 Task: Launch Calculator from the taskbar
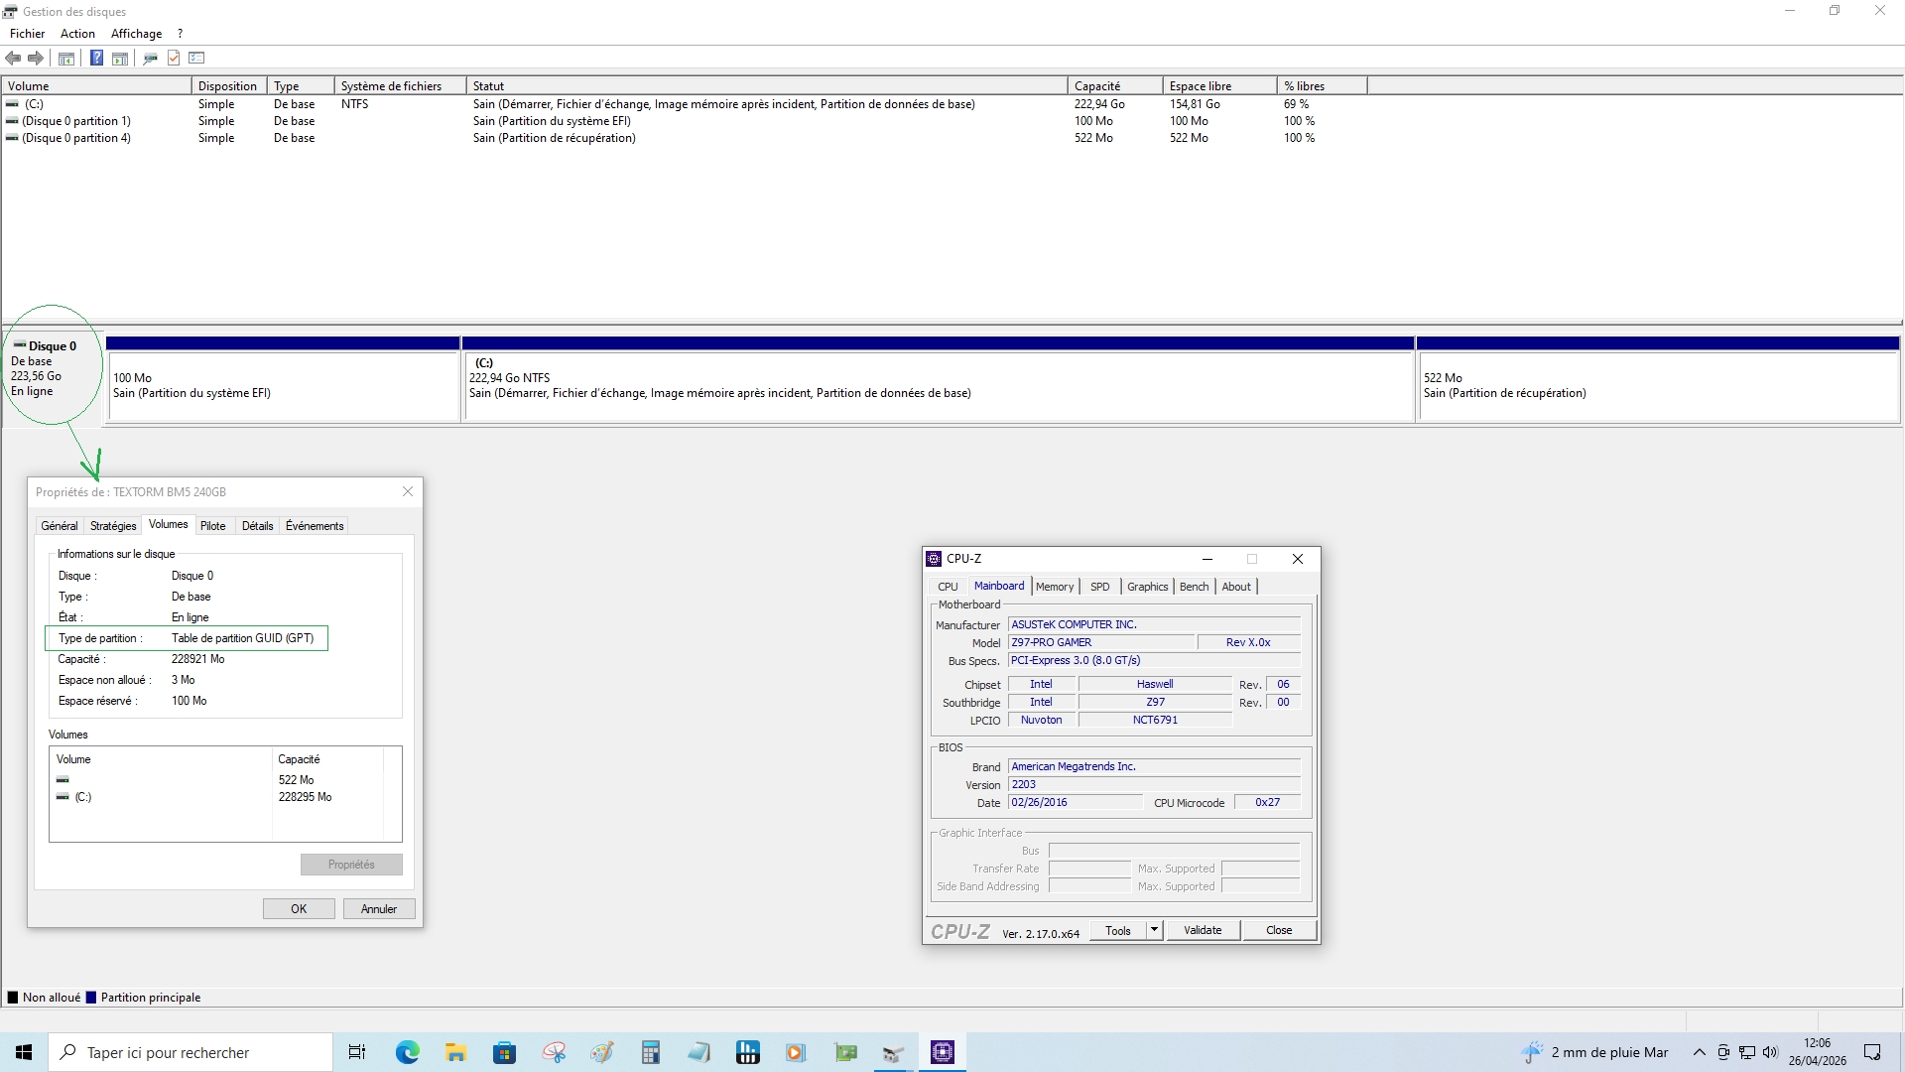650,1052
